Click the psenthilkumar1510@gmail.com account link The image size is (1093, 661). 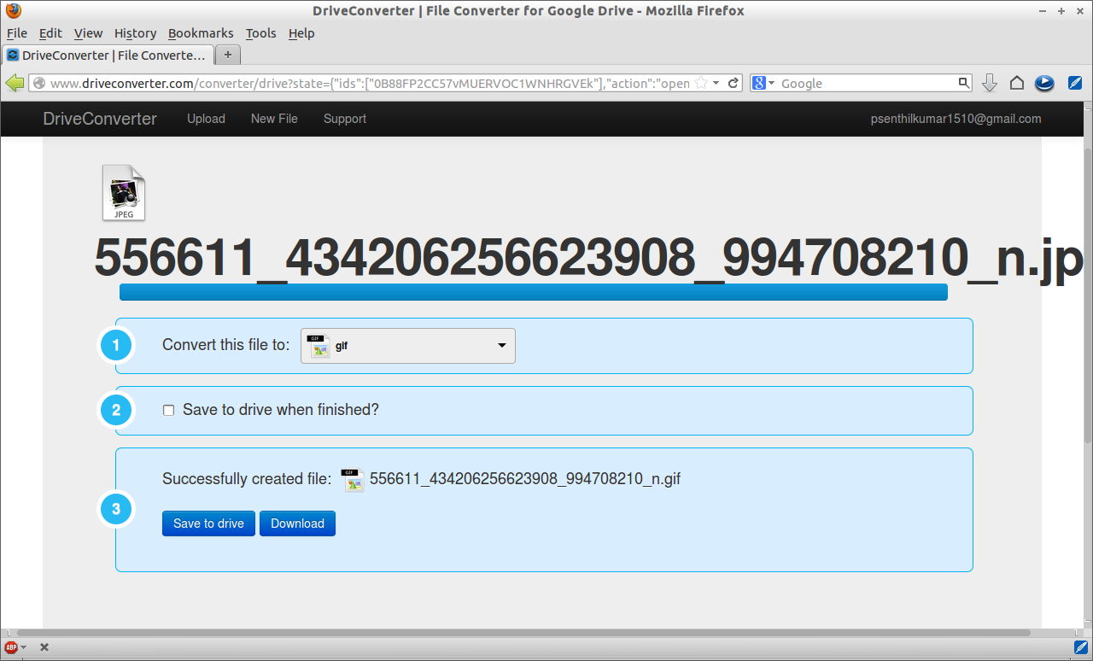[956, 119]
